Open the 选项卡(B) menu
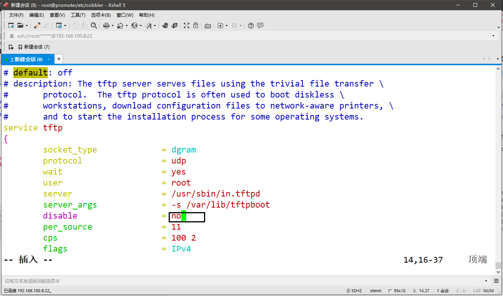Image resolution: width=503 pixels, height=296 pixels. (101, 15)
